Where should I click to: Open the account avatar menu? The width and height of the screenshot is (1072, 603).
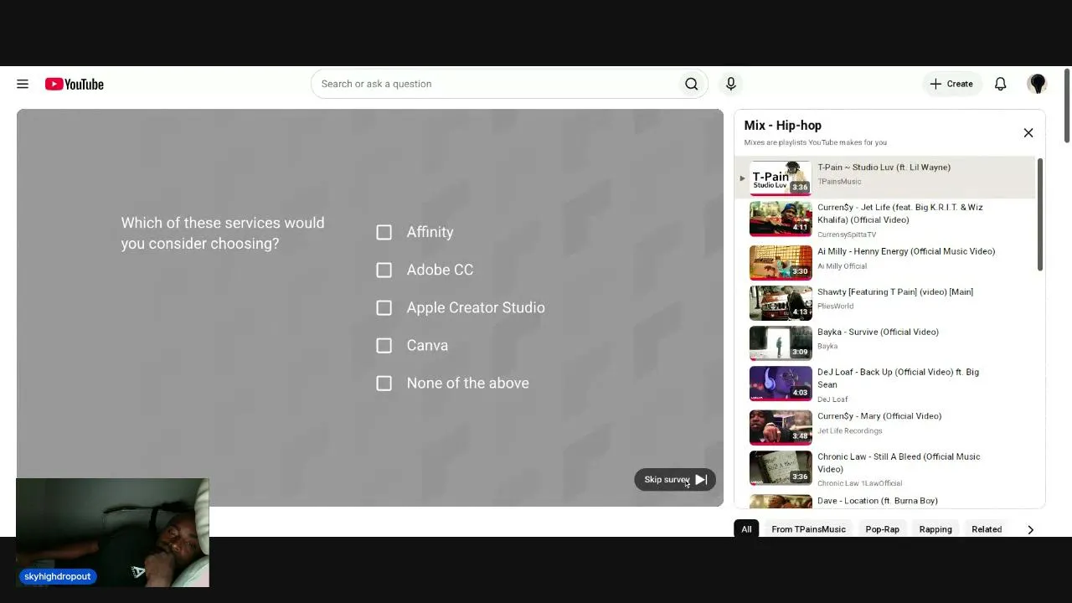tap(1037, 84)
